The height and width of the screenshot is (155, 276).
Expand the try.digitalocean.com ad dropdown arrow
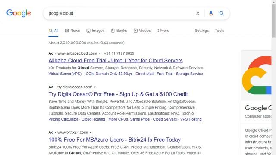[94, 87]
